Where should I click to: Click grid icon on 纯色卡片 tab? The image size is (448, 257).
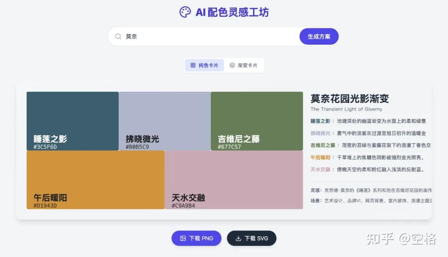[193, 65]
